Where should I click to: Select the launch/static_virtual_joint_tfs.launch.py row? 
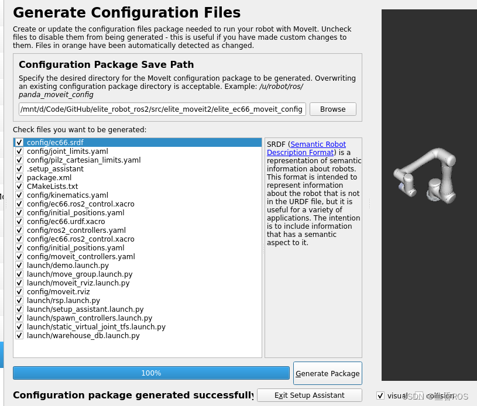[138, 327]
